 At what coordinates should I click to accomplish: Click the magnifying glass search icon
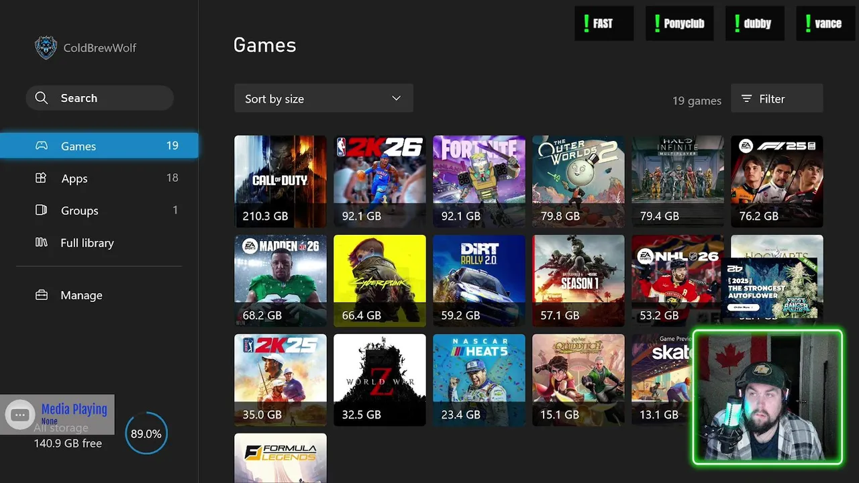pyautogui.click(x=42, y=98)
